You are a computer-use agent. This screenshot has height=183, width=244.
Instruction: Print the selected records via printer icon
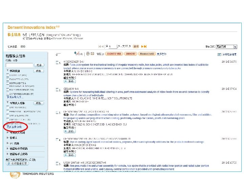pyautogui.click(x=88, y=54)
